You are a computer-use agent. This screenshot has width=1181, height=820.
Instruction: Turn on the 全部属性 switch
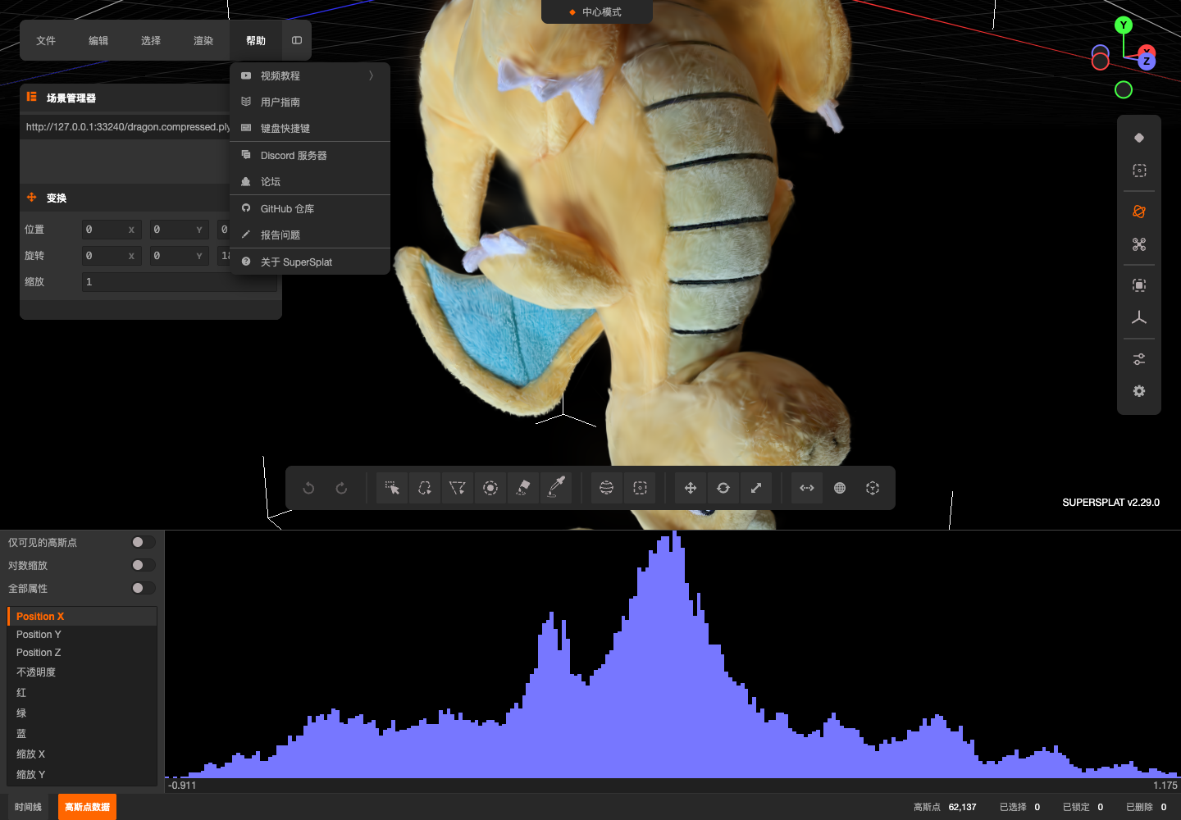144,588
